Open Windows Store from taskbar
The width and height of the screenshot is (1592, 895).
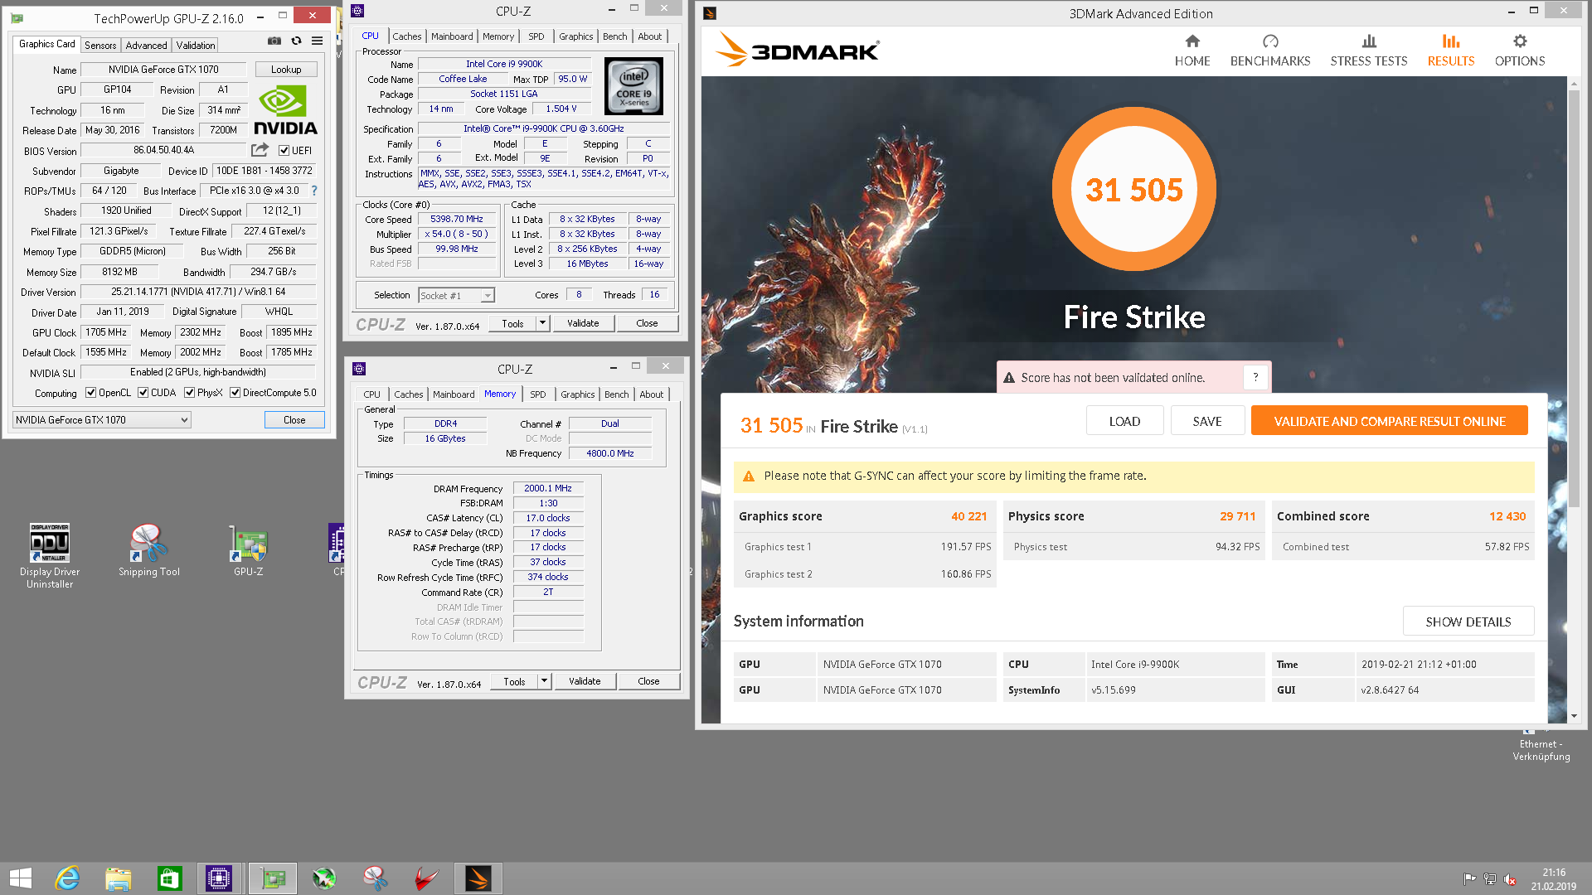[x=169, y=878]
